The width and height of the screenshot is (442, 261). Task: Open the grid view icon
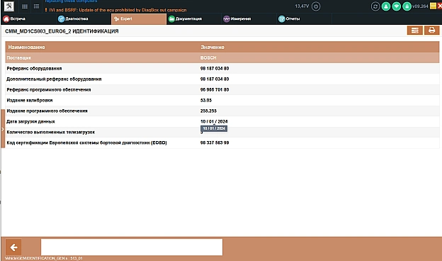coord(25,6)
